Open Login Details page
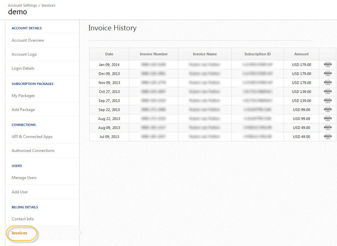This screenshot has width=337, height=246. (23, 68)
